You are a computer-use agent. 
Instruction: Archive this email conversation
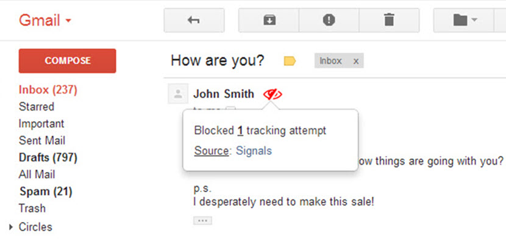point(269,20)
